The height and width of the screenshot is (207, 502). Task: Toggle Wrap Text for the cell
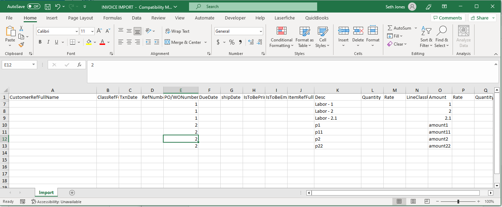coord(177,31)
